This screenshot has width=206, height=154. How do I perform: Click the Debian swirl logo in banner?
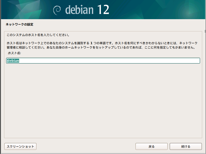click(x=57, y=10)
